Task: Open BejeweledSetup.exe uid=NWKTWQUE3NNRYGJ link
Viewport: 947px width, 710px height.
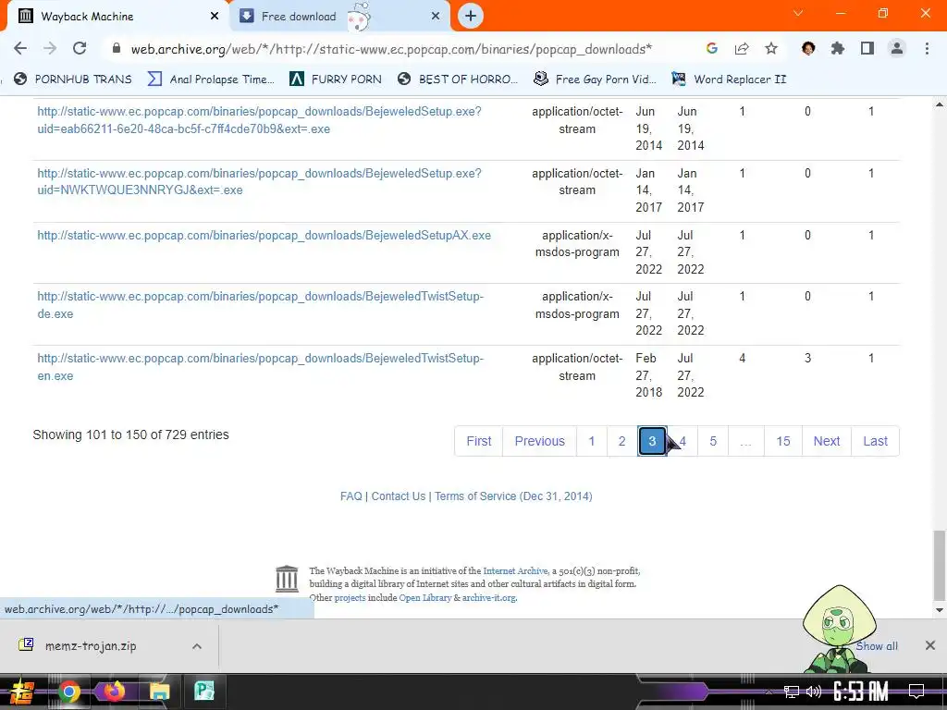Action: pos(259,181)
